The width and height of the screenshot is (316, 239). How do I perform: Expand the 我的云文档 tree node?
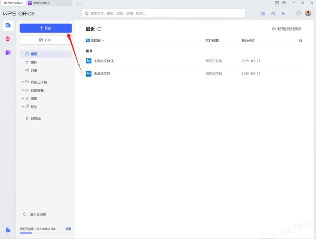[23, 82]
